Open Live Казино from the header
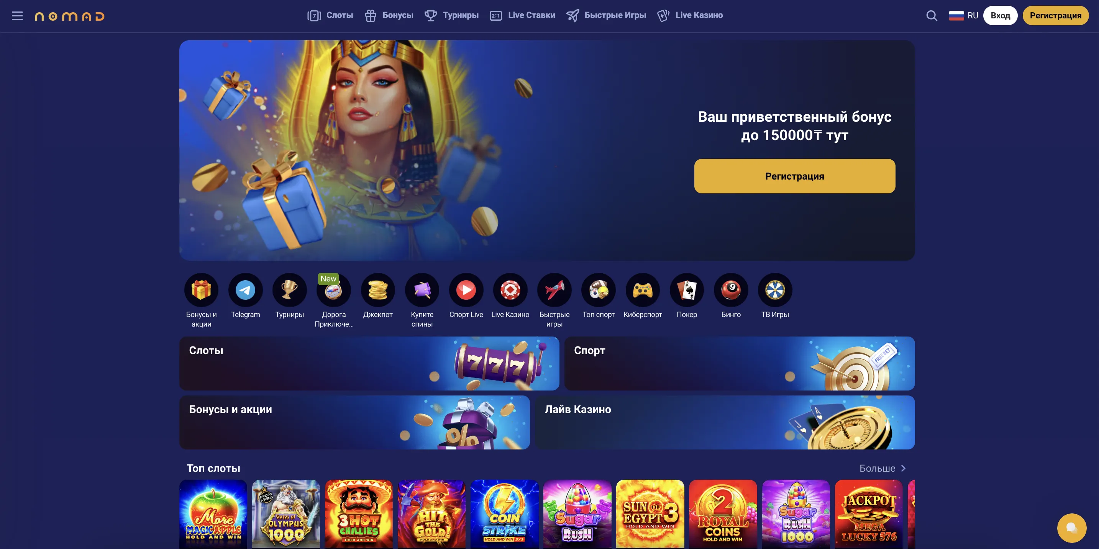 pos(690,15)
